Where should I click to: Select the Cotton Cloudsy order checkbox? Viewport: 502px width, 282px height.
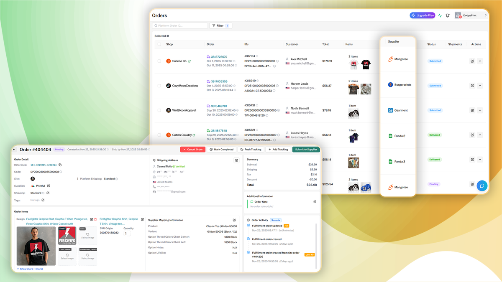159,135
